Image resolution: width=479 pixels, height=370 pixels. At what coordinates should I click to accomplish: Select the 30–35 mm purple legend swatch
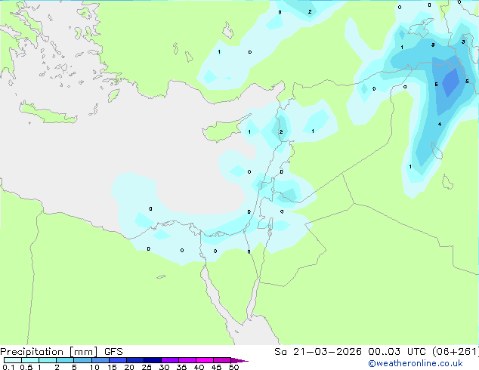[170, 360]
